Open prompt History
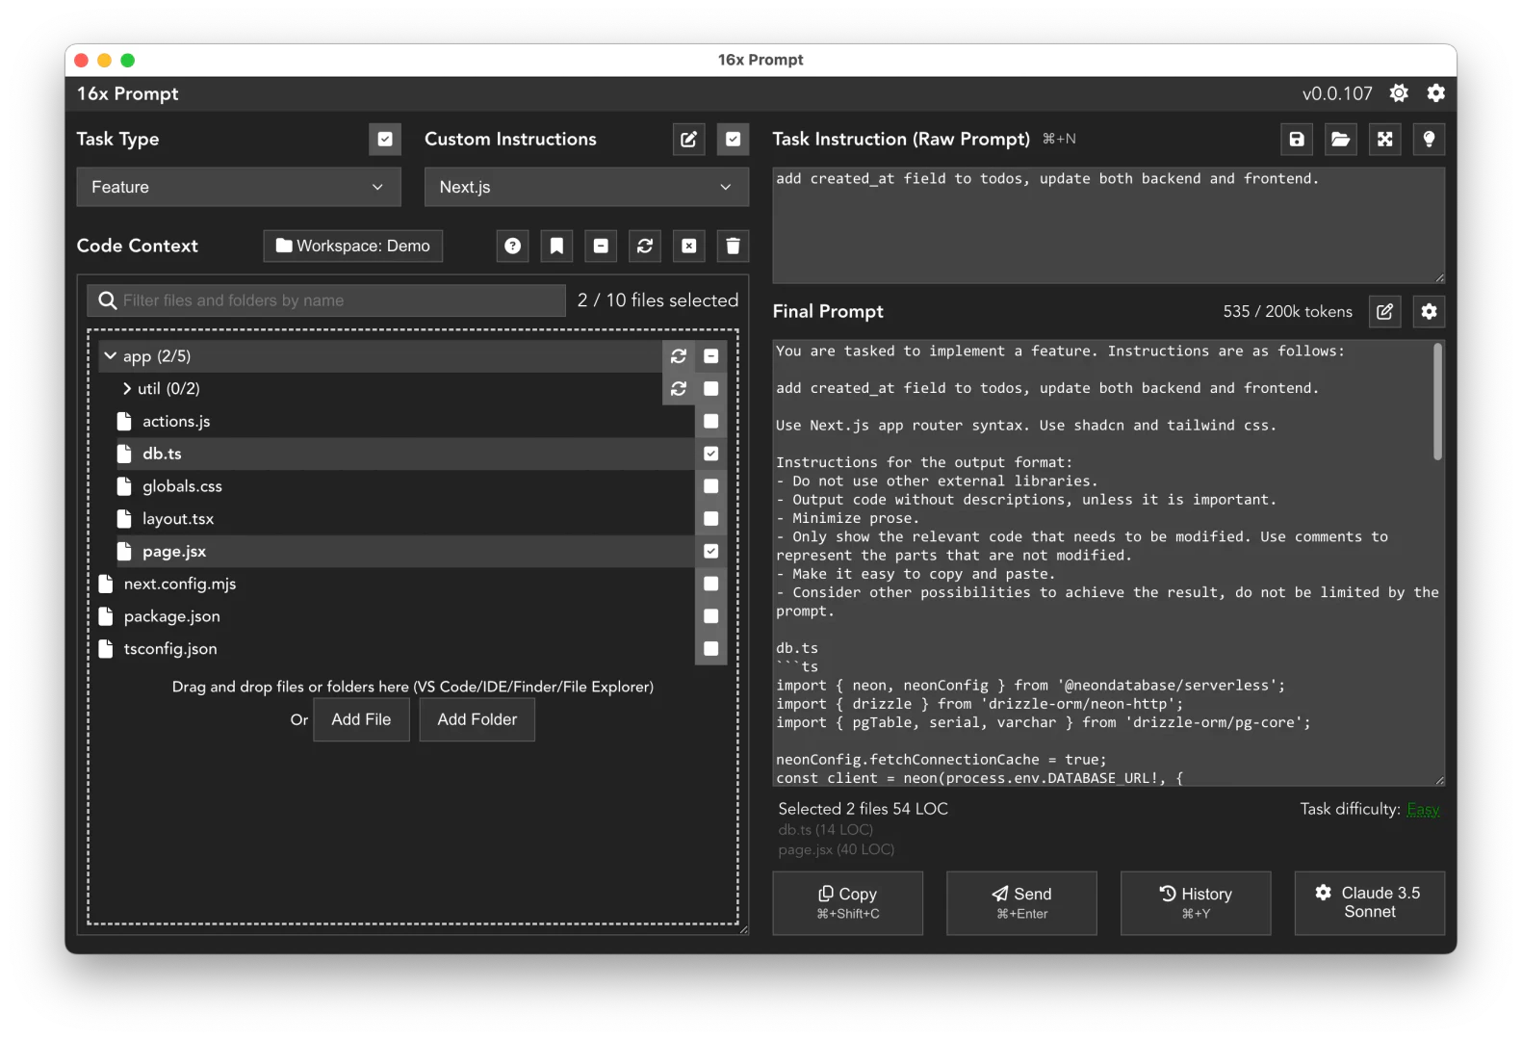1522x1040 pixels. pos(1196,903)
